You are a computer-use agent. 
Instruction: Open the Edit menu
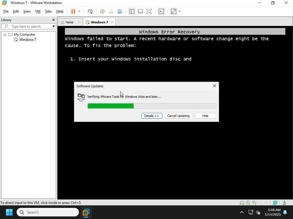(16, 11)
